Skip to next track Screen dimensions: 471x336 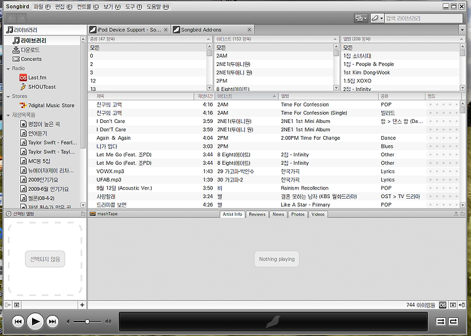(52, 322)
